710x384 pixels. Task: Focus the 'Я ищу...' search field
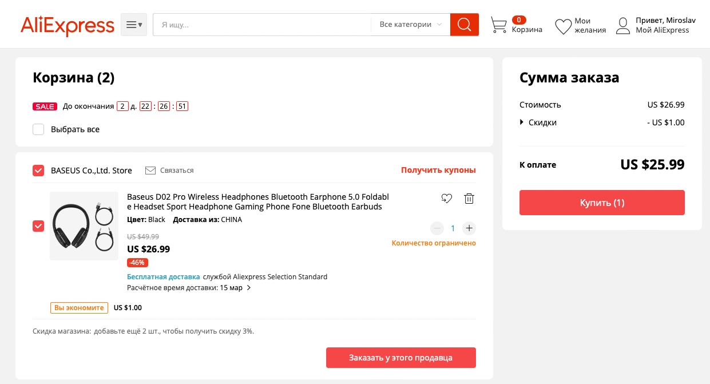pyautogui.click(x=262, y=25)
